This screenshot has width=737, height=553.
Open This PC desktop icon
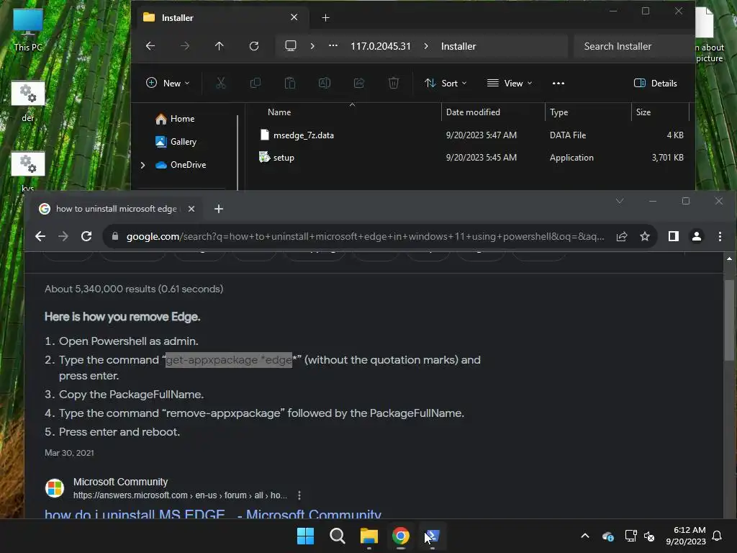(x=28, y=30)
